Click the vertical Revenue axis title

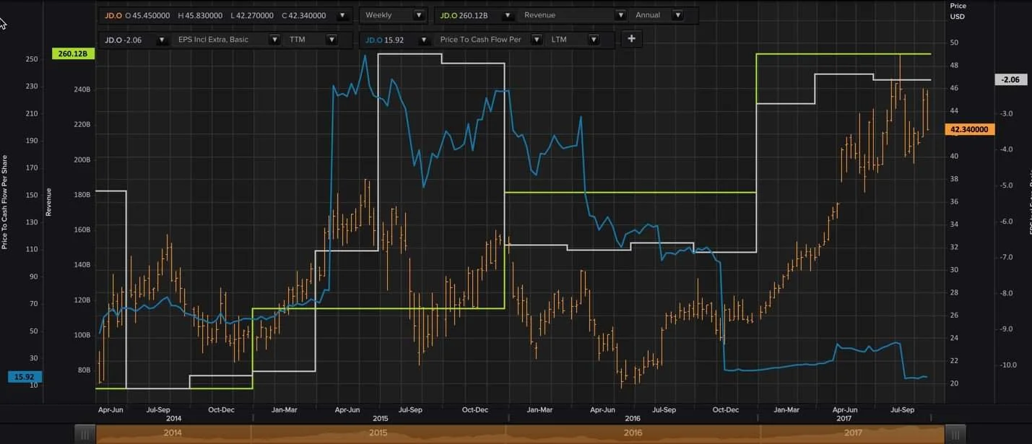tap(48, 201)
